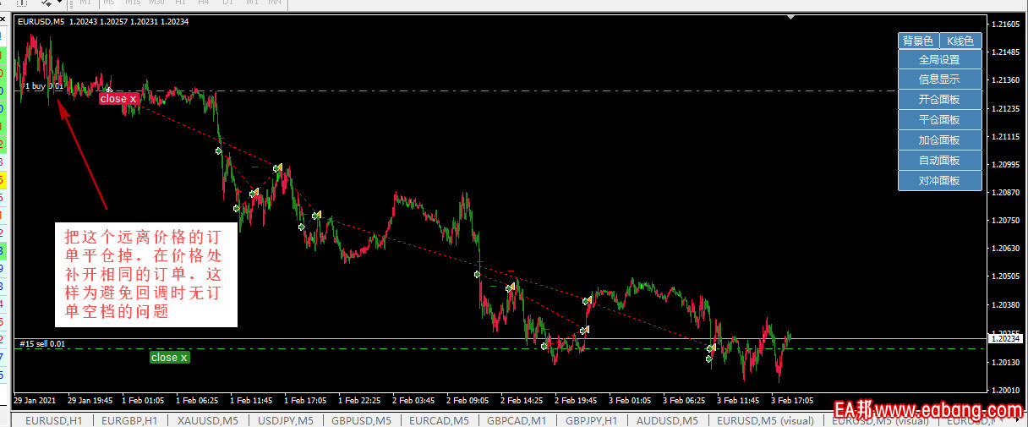The image size is (1028, 427).
Task: Click the green close x order button
Action: (169, 358)
